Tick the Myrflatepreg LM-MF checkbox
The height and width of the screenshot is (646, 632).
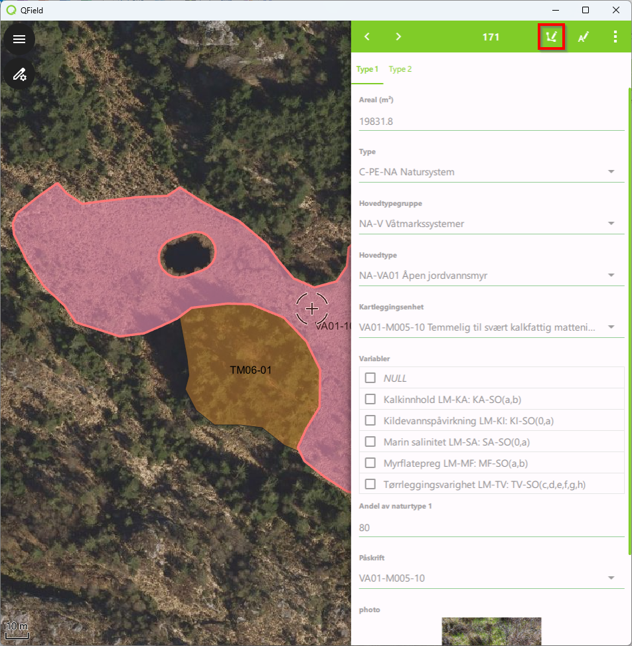(370, 463)
